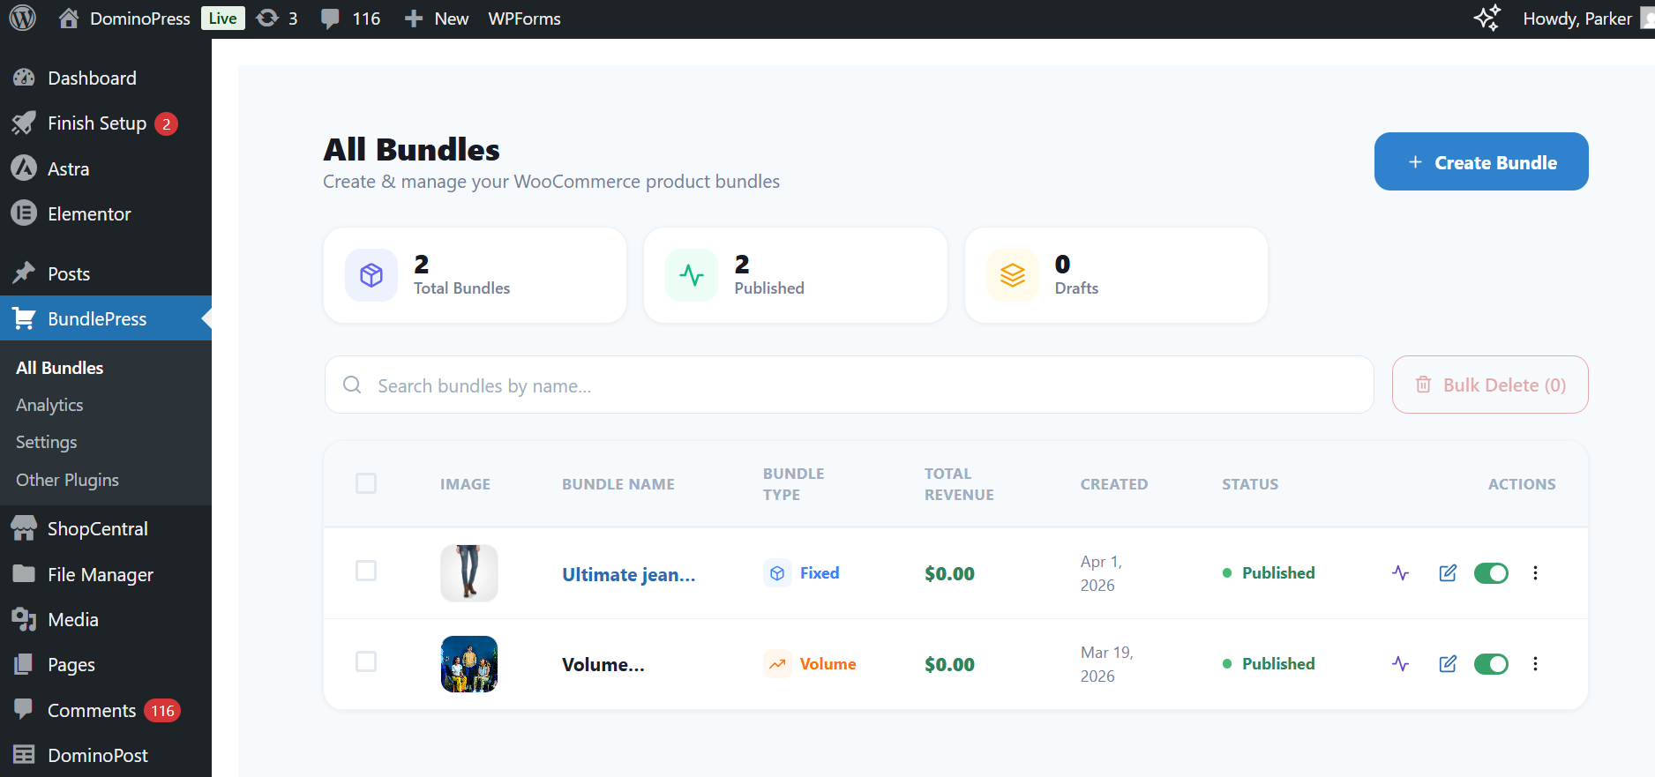
Task: Click the Create Bundle button
Action: click(x=1481, y=161)
